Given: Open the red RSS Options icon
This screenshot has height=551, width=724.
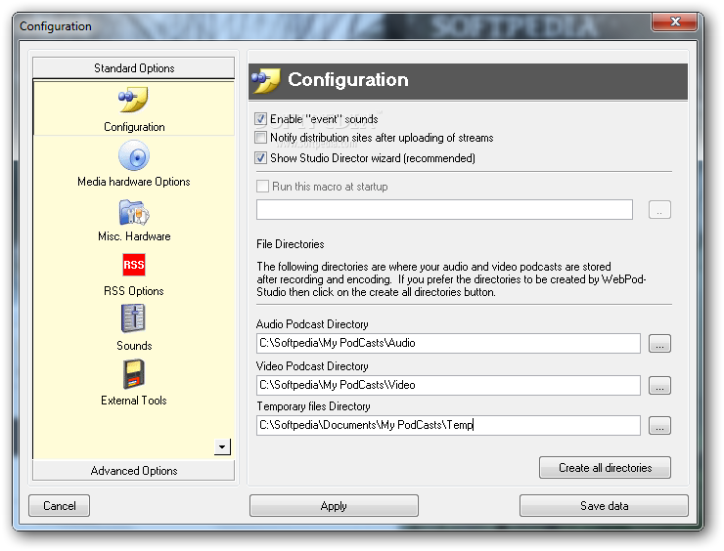Looking at the screenshot, I should coord(134,265).
